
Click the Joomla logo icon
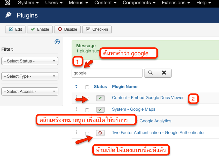[x=8, y=3]
